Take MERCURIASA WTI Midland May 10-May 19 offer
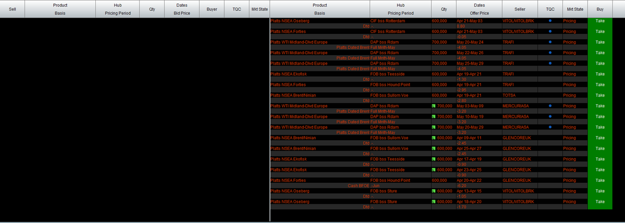Image resolution: width=625 pixels, height=223 pixels. [600, 116]
